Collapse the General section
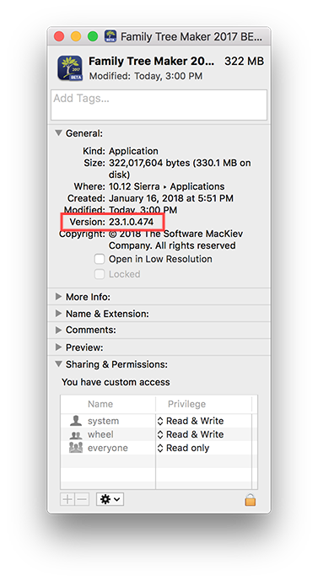Viewport: 318px width, 581px height. (x=58, y=132)
